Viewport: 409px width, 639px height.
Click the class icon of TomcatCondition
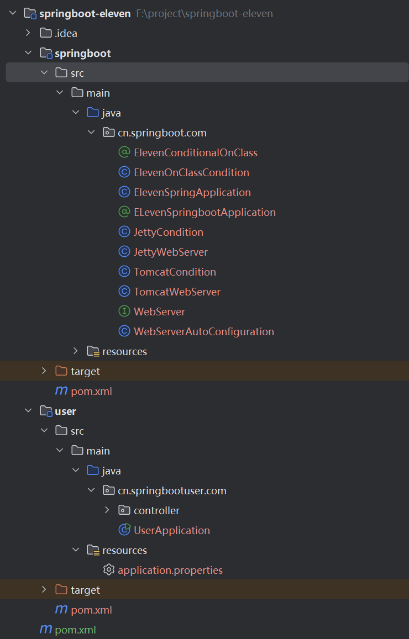click(x=124, y=271)
